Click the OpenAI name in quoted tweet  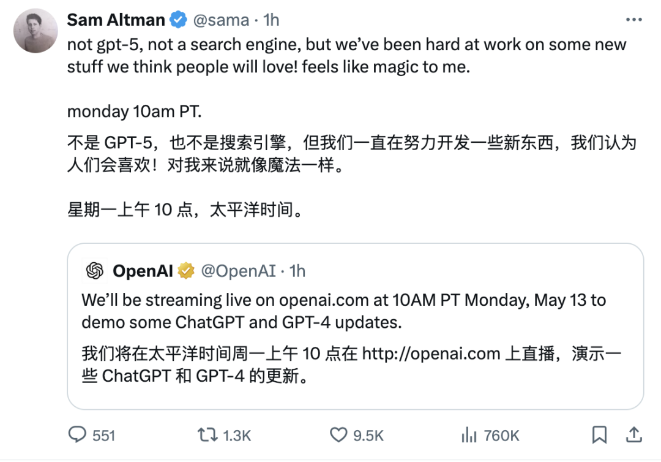[143, 271]
